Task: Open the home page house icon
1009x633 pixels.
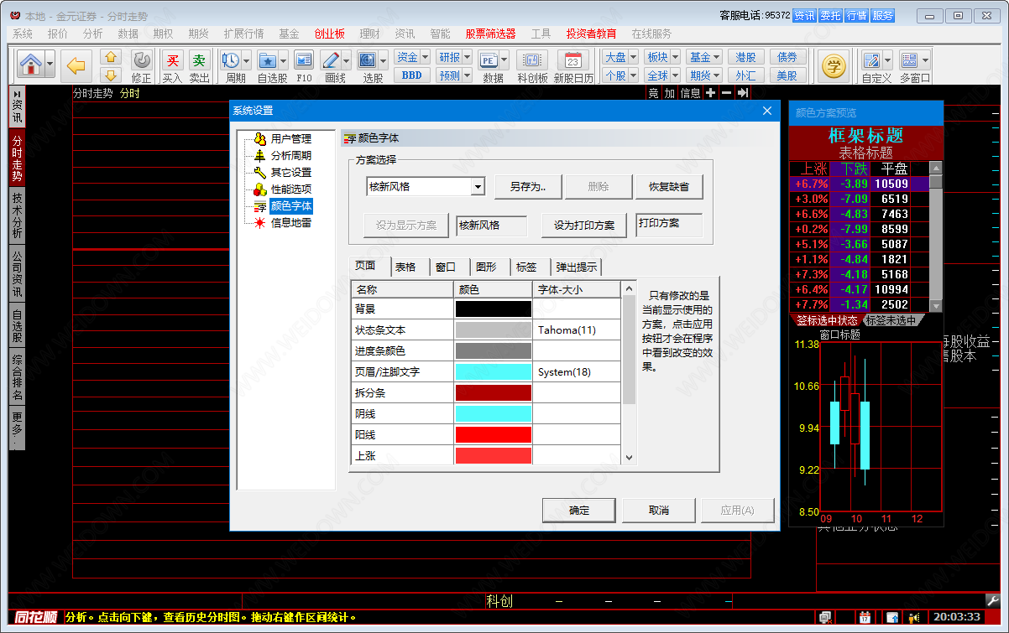Action: pyautogui.click(x=31, y=65)
